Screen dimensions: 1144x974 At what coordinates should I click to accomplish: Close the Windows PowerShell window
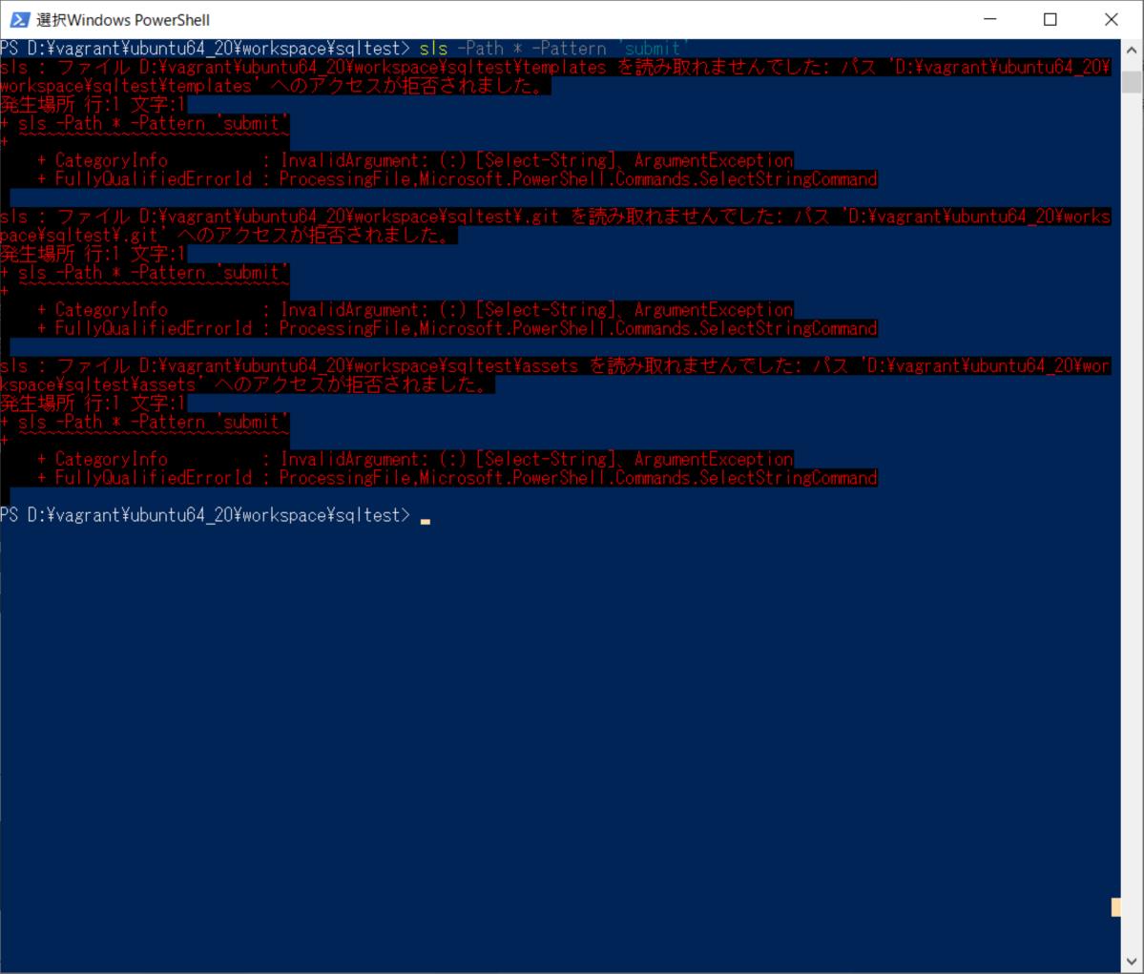click(1112, 20)
